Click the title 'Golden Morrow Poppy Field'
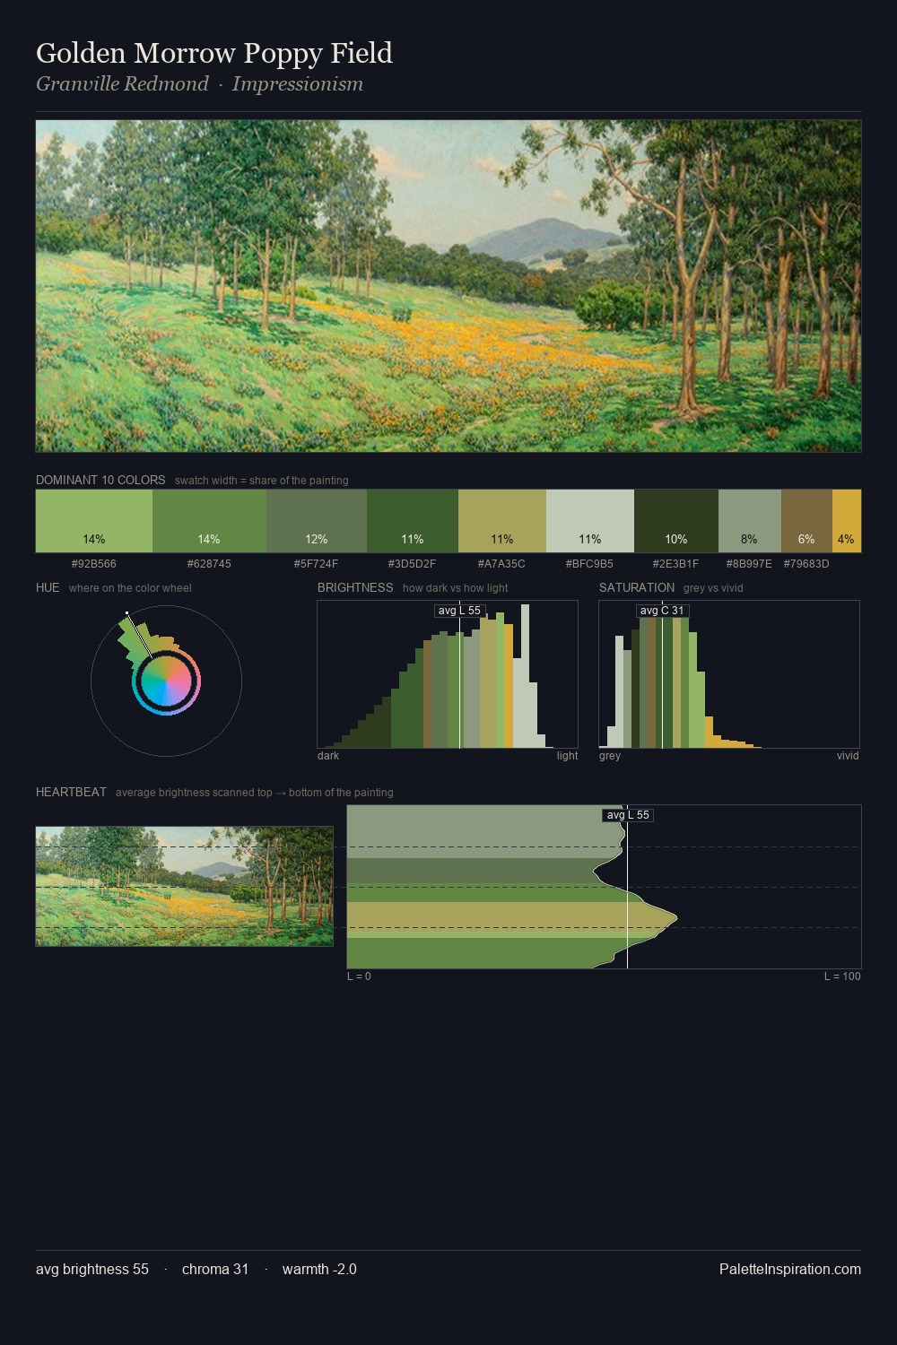The image size is (897, 1345). point(214,53)
